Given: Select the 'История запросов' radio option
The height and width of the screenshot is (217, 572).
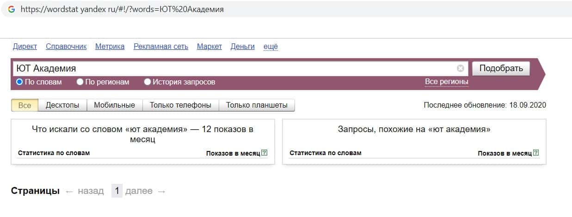Looking at the screenshot, I should 148,82.
